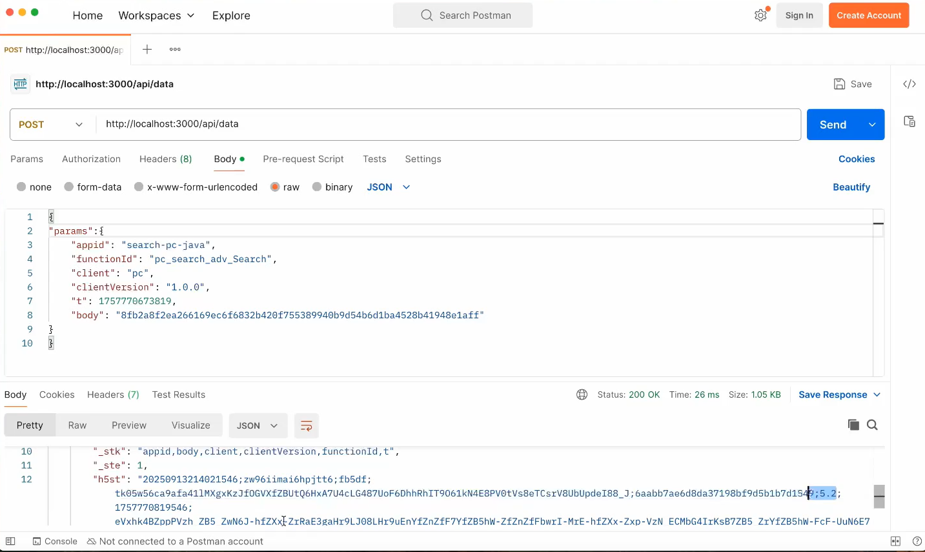Viewport: 925px width, 552px height.
Task: Open the Console from status bar
Action: 55,541
